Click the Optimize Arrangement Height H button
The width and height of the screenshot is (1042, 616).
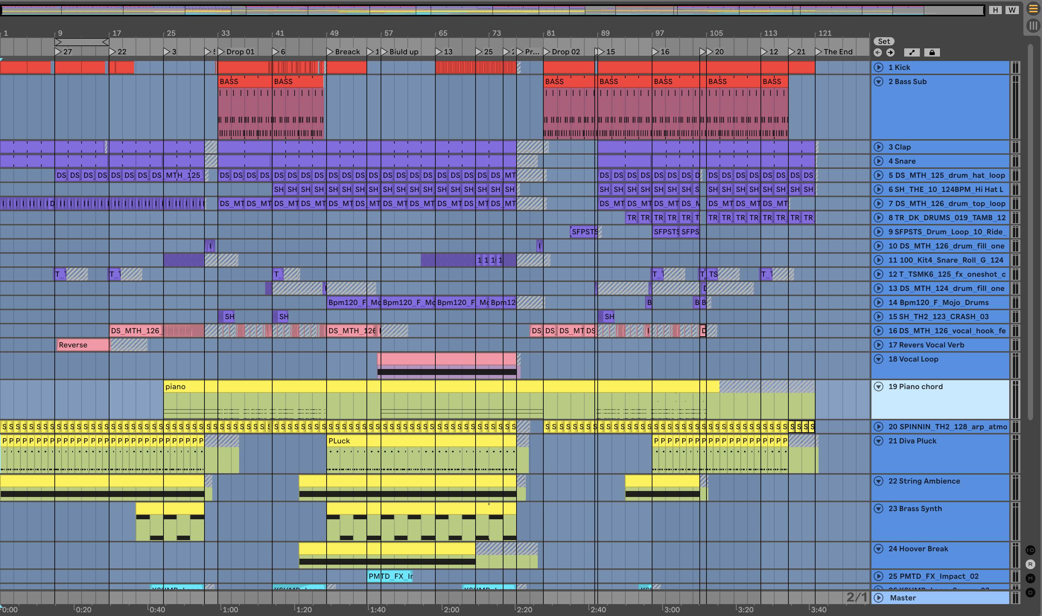tap(995, 10)
